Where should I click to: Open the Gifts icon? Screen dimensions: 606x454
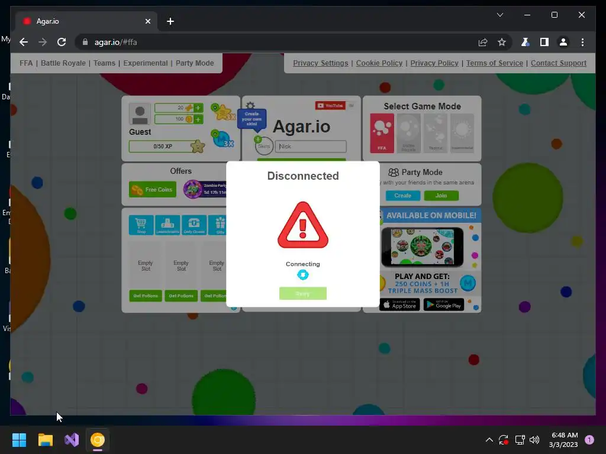click(218, 225)
